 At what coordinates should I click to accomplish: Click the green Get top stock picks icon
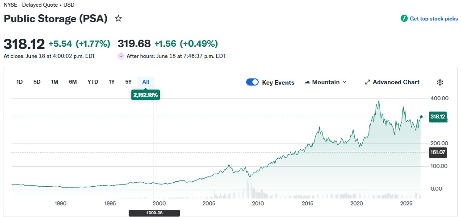click(404, 18)
